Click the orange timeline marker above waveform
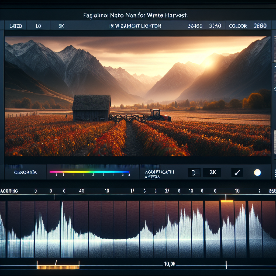The width and height of the screenshot is (276, 276). click(x=227, y=201)
